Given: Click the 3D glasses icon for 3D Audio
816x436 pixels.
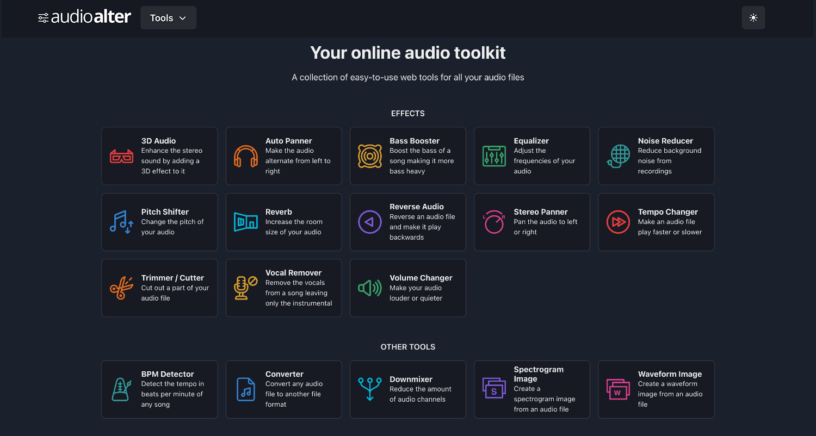Looking at the screenshot, I should pos(121,157).
